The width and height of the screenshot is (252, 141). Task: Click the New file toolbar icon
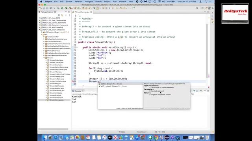(x=39, y=8)
